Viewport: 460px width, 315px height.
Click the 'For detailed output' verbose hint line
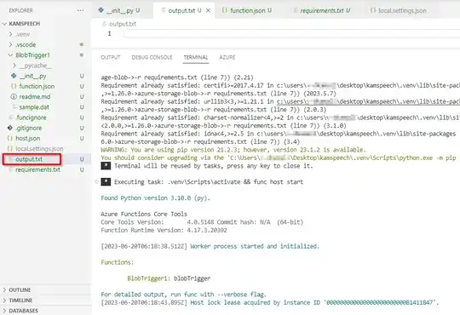[x=184, y=295]
